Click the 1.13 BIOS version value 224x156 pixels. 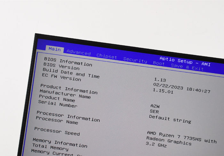[160, 80]
